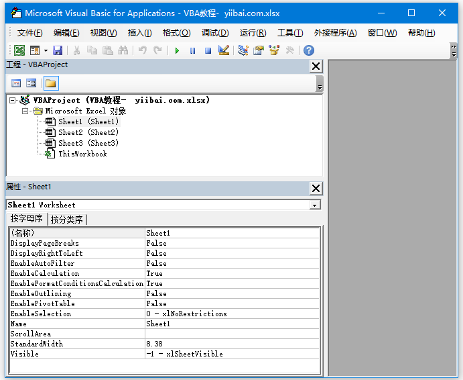This screenshot has height=380, width=463.
Task: Open the 工具(T) menu
Action: (290, 33)
